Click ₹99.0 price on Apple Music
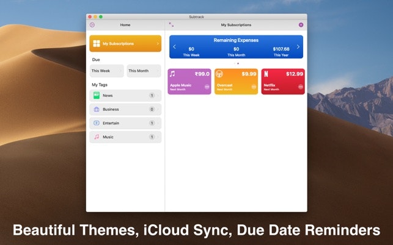Screen dimensions: 393x245 [202, 74]
